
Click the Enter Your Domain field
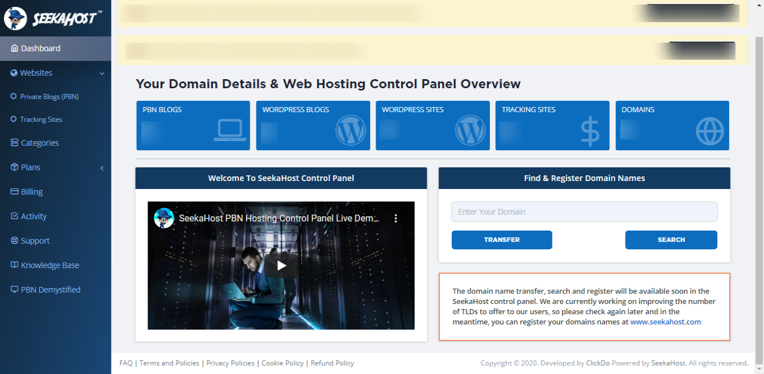point(584,212)
